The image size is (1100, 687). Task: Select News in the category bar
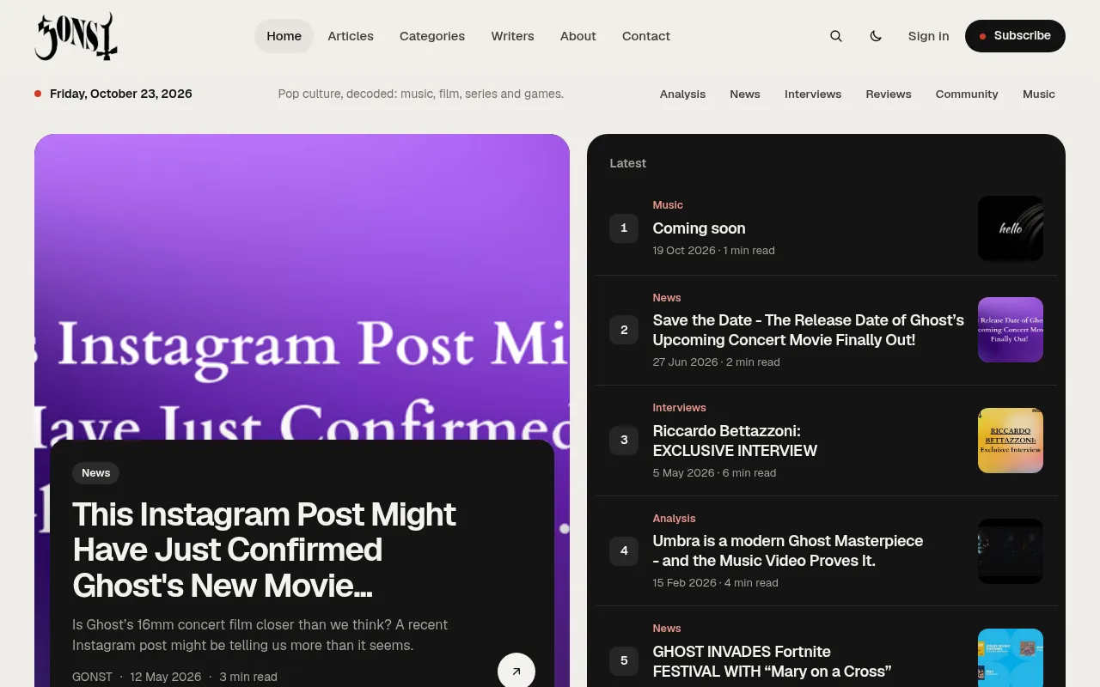click(x=745, y=94)
